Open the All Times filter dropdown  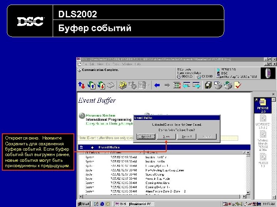(x=140, y=153)
